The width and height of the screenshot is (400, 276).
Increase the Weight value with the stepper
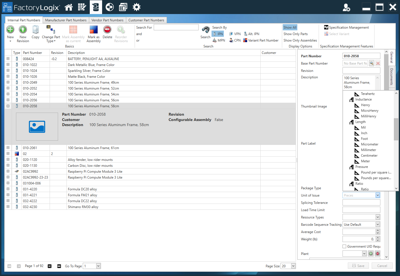(x=378, y=238)
